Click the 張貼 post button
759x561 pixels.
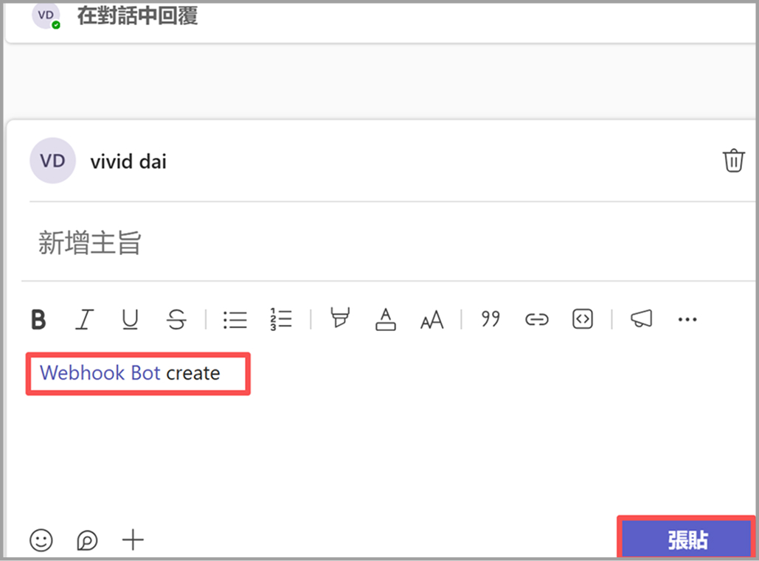tap(686, 540)
